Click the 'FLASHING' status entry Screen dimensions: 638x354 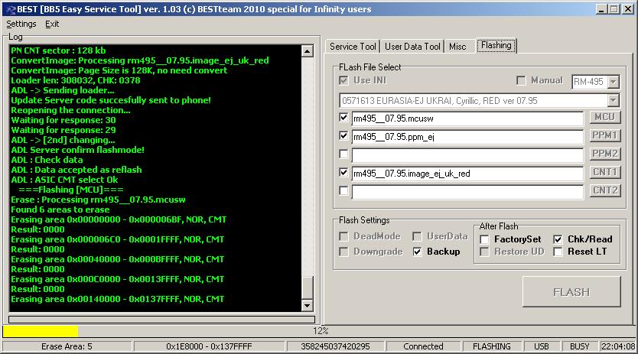coord(492,346)
